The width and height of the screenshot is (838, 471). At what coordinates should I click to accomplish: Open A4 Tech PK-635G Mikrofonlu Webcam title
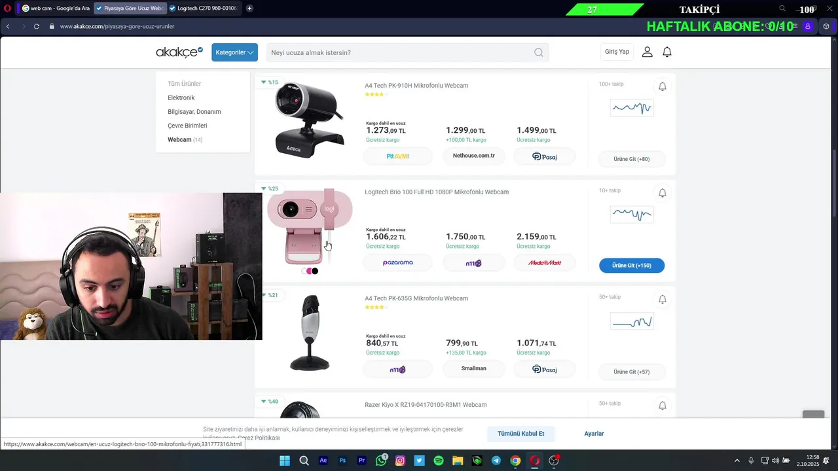pos(416,298)
